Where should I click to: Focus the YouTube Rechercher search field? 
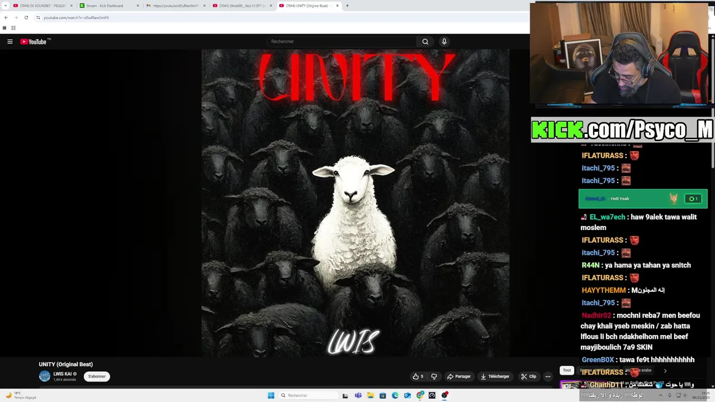[342, 41]
